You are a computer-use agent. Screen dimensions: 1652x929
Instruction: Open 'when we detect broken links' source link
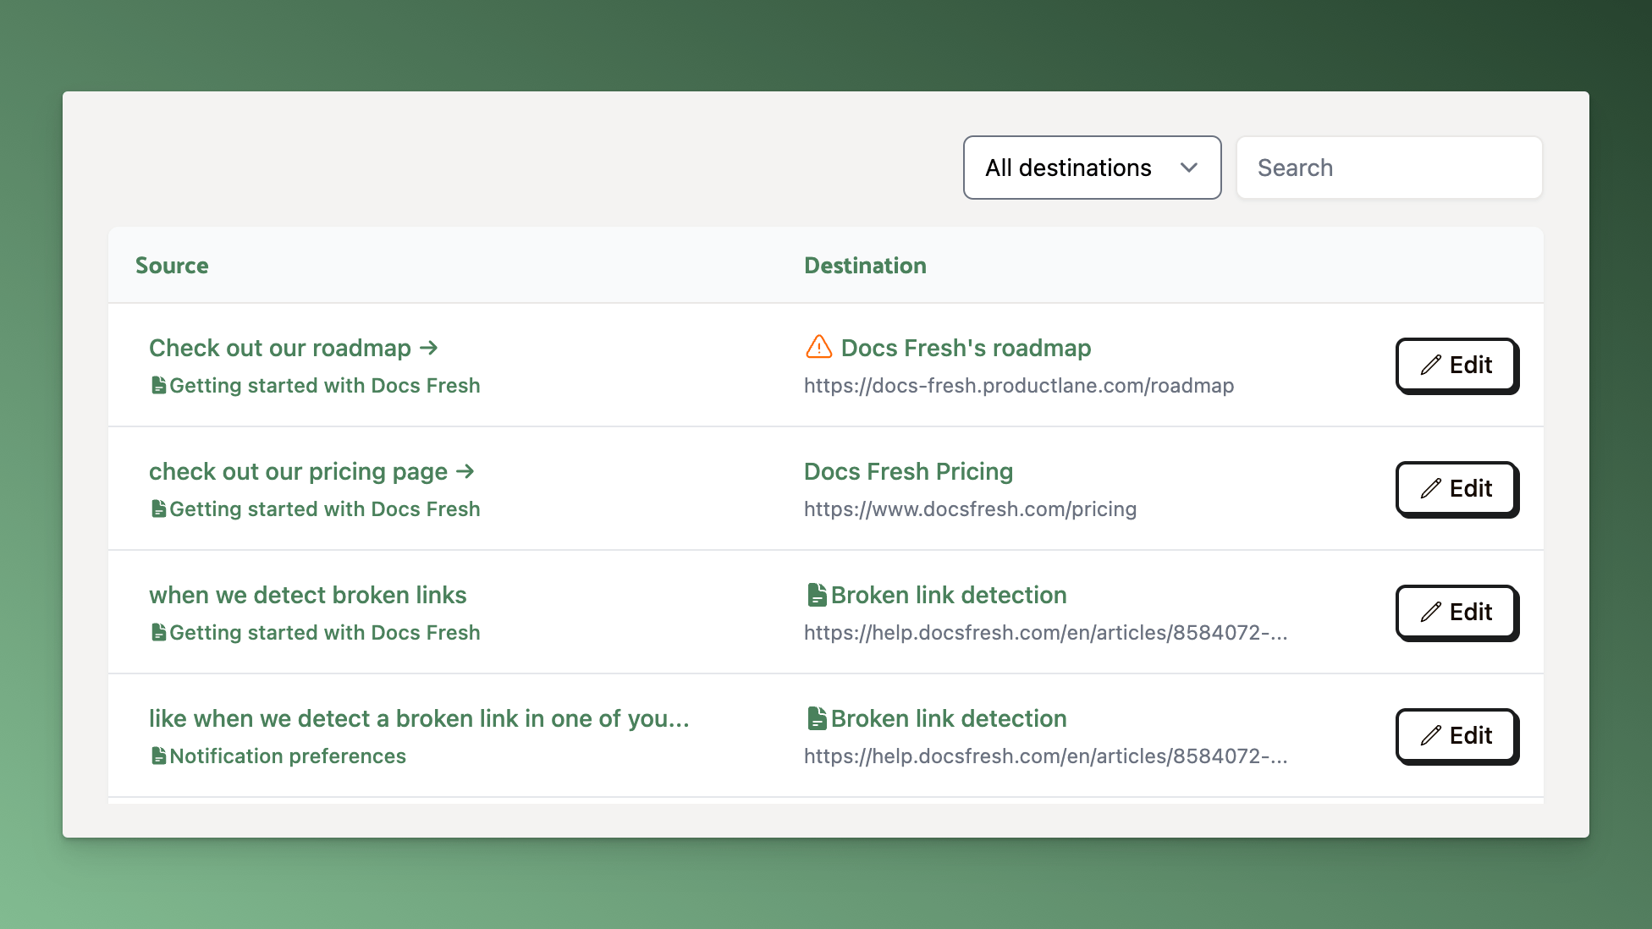pyautogui.click(x=308, y=595)
